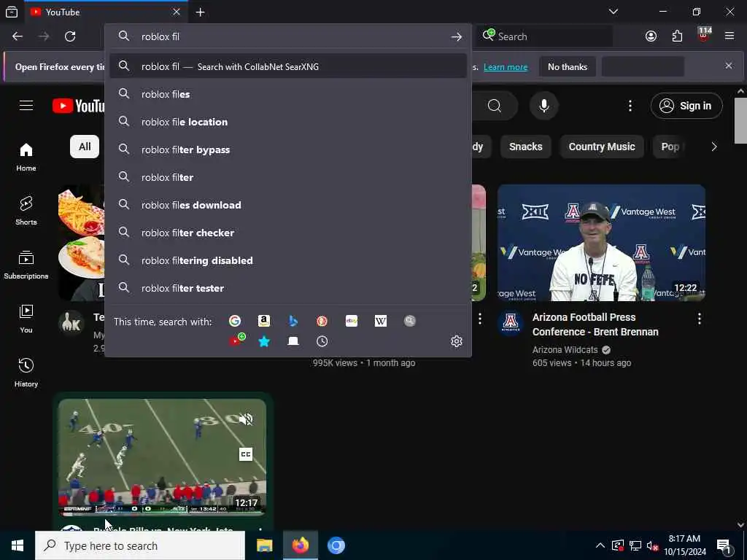Open YouTube settings three-dot menu
Image resolution: width=747 pixels, height=560 pixels.
pyautogui.click(x=630, y=106)
